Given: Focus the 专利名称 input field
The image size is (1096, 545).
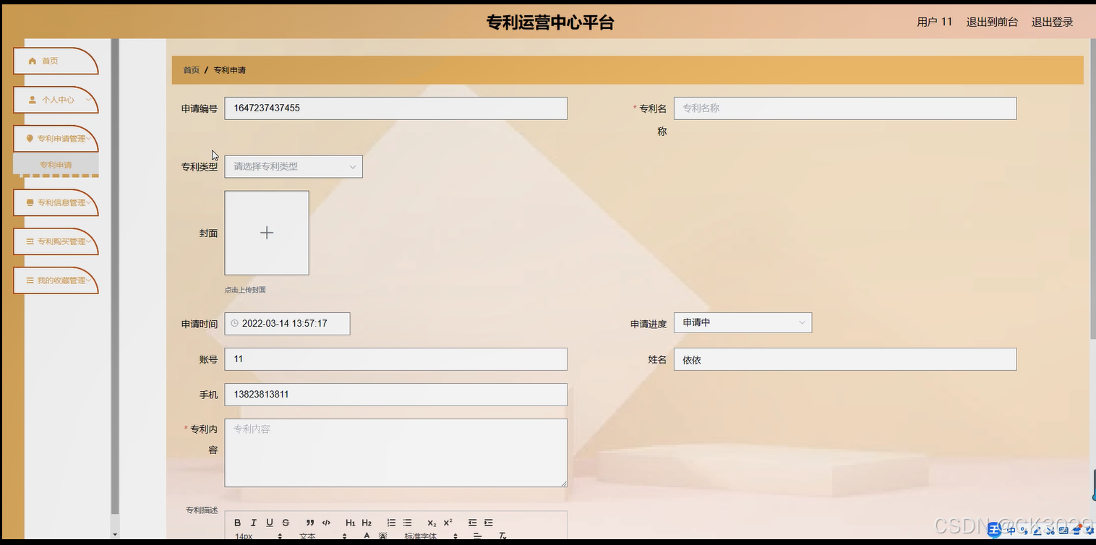Looking at the screenshot, I should 845,108.
